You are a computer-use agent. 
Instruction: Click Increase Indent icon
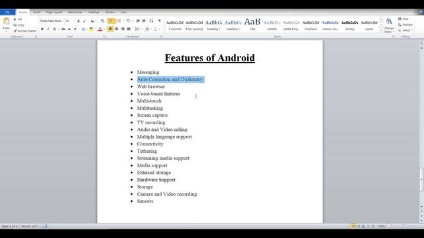pos(144,20)
